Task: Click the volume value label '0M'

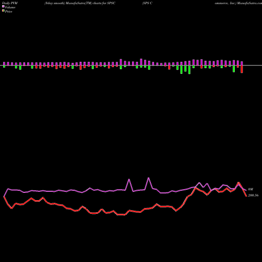Action: tap(250, 189)
